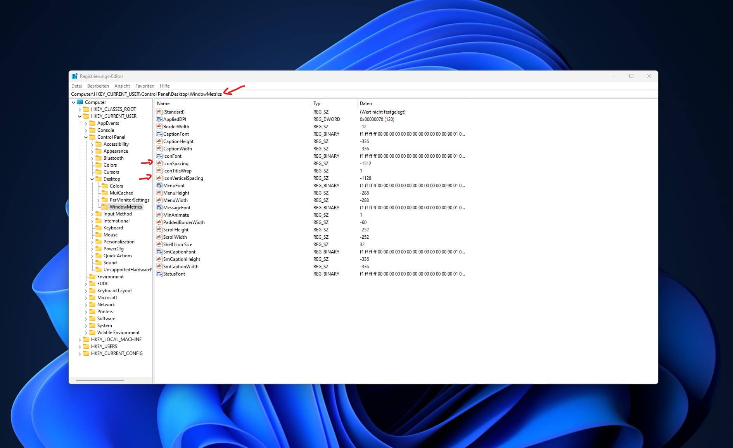This screenshot has height=448, width=733.
Task: Open the Favoriten menu
Action: [145, 86]
